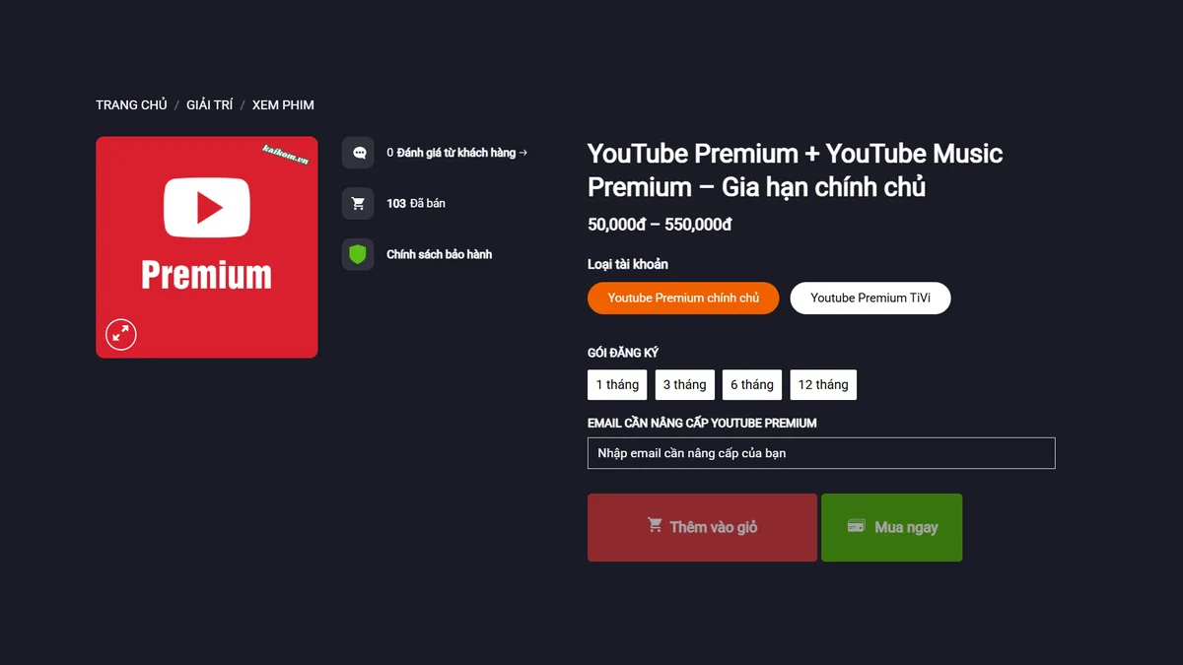Open '0 Đánh giá từ khách hàng' link

point(456,153)
